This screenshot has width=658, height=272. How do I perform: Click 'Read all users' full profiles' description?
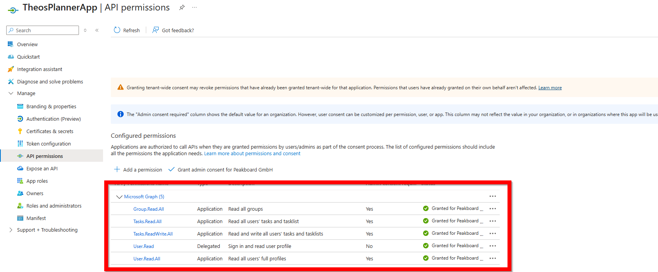tap(257, 259)
